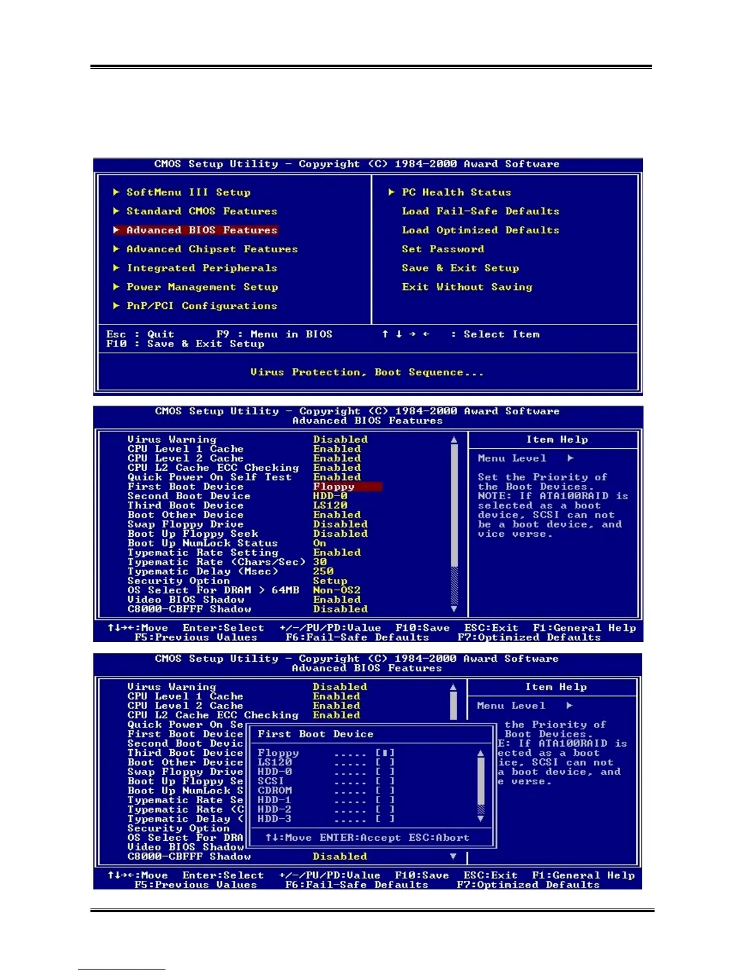Click scroll-up arrow inside First Boot Device popup

[x=480, y=753]
